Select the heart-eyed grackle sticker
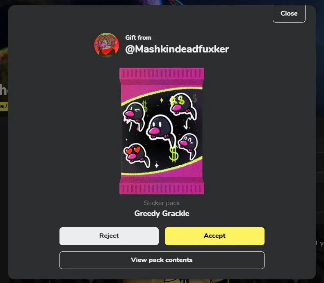Image resolution: width=324 pixels, height=283 pixels. point(137,155)
